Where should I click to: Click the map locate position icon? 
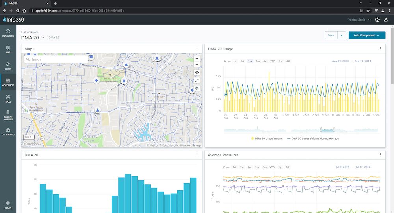pos(197,72)
